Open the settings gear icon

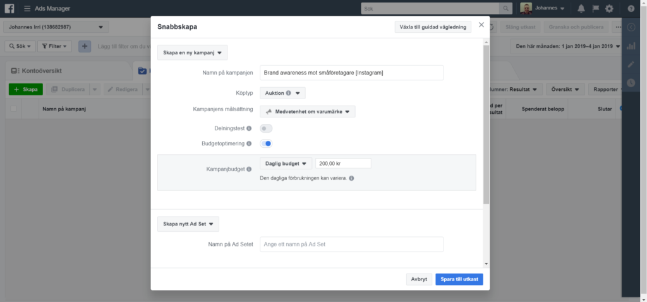[x=609, y=8]
